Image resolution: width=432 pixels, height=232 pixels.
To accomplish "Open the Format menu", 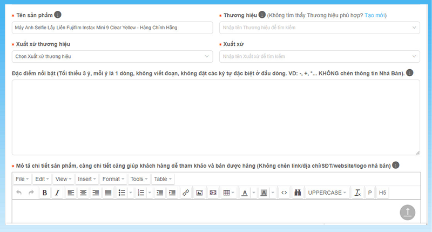I will (113, 179).
